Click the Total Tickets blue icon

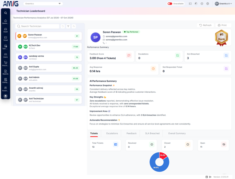[116, 144]
